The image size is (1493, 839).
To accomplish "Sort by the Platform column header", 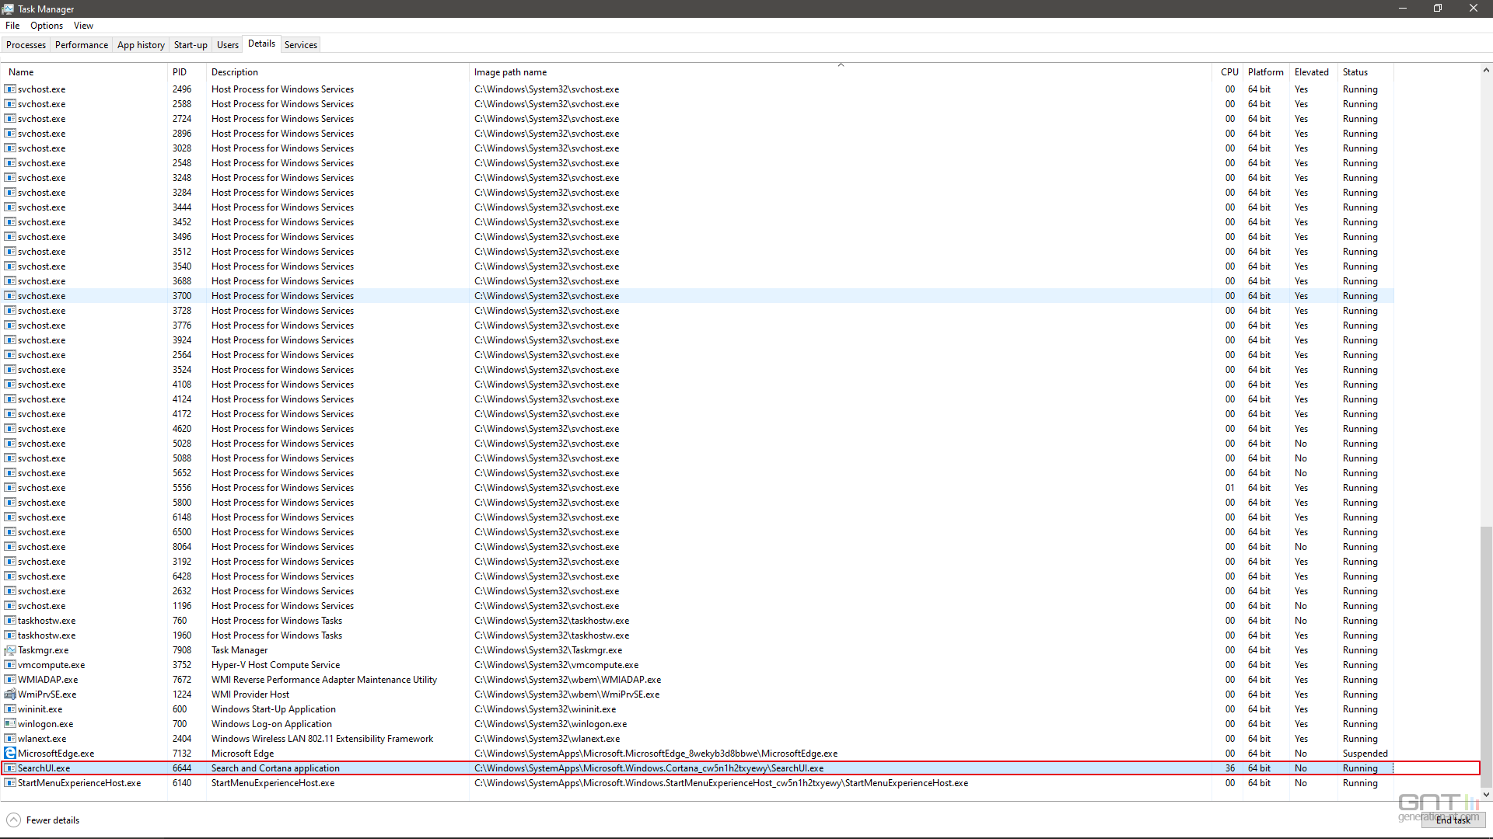I will (x=1266, y=72).
